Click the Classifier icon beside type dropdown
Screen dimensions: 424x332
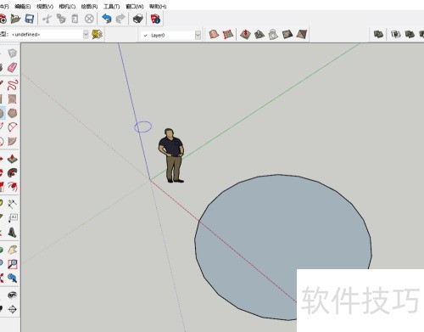pos(98,34)
